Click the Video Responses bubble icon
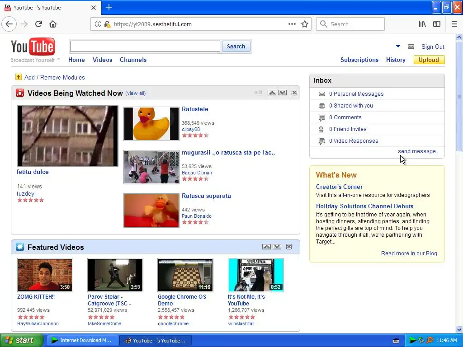The width and height of the screenshot is (463, 347). (322, 141)
